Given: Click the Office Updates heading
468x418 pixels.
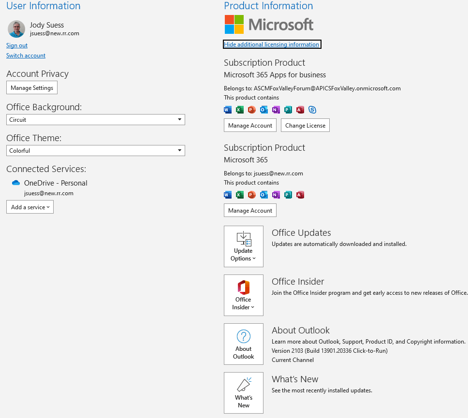Looking at the screenshot, I should 301,233.
